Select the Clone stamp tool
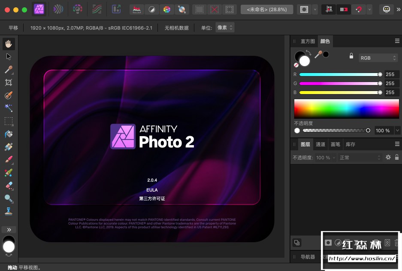 point(9,211)
